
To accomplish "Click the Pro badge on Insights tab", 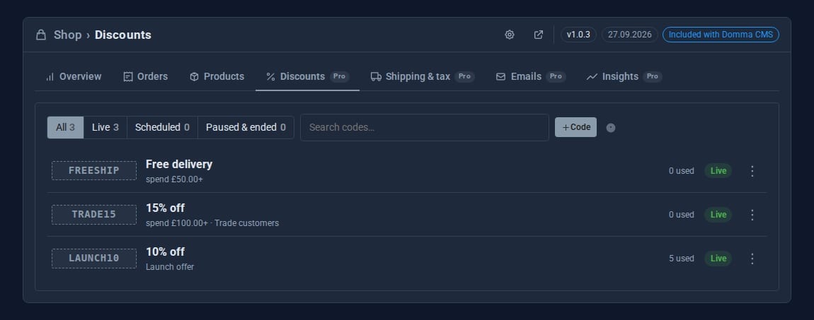I will 652,76.
